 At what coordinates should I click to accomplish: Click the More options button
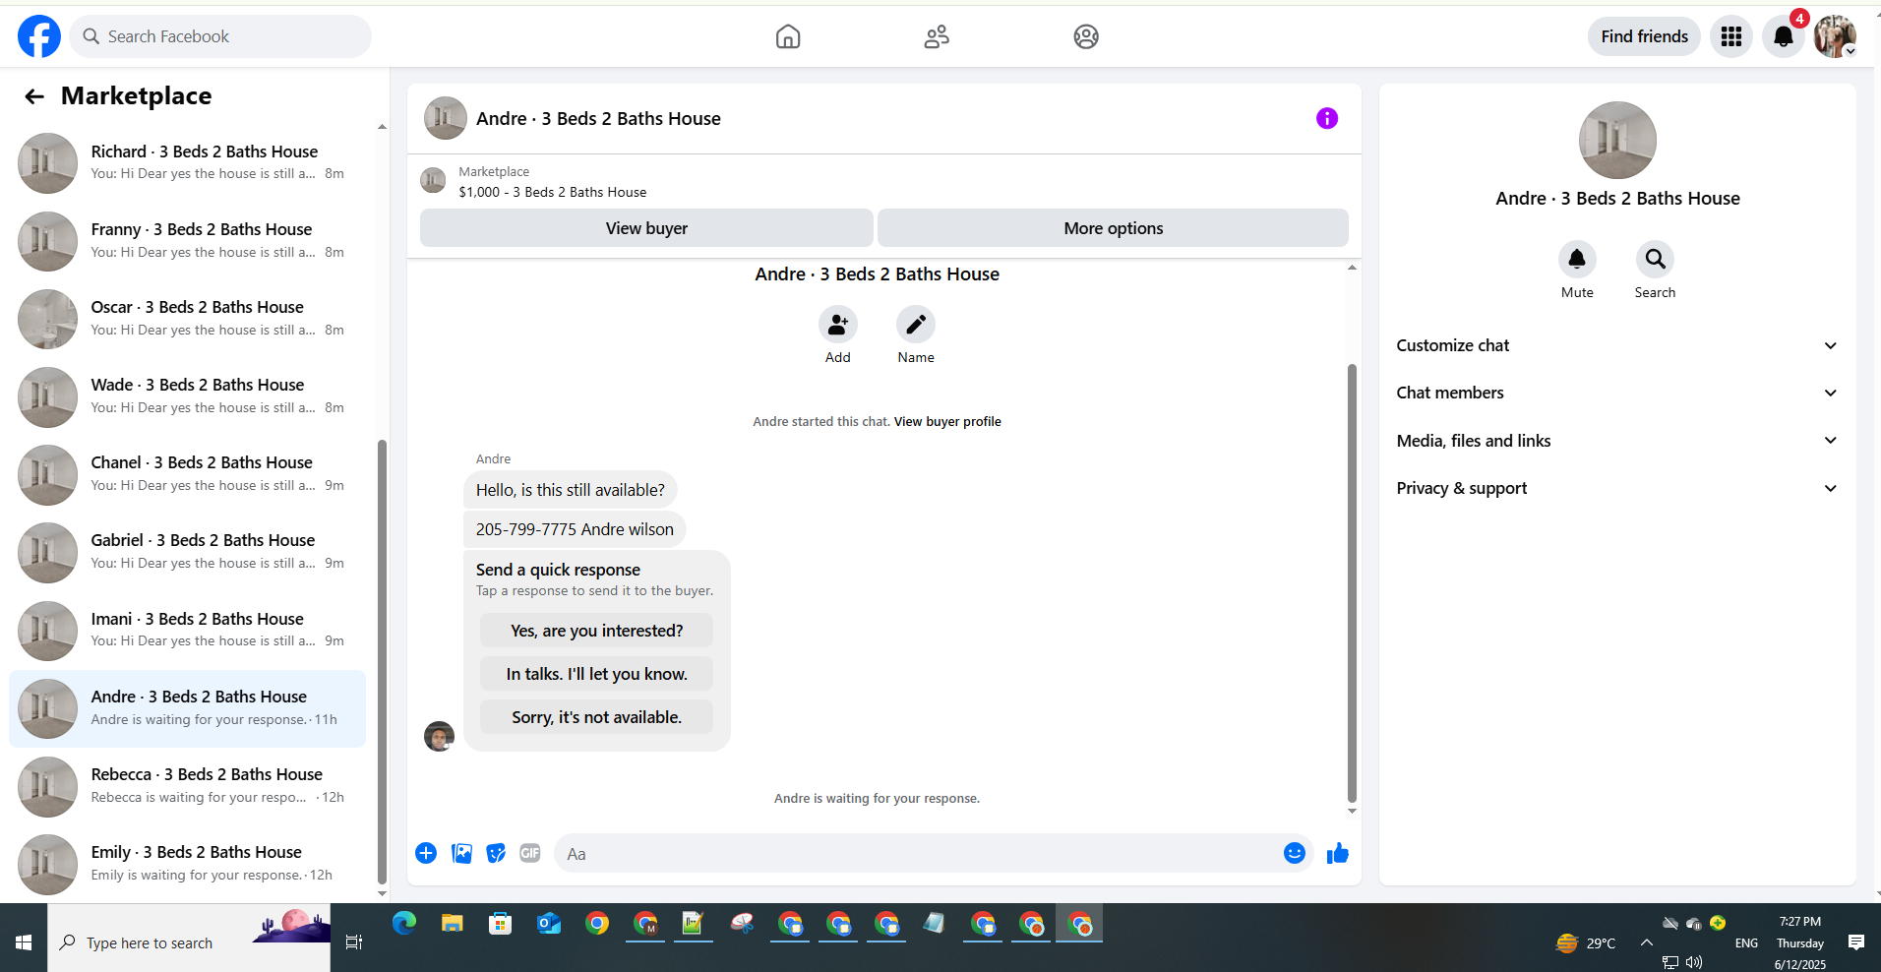1113,228
